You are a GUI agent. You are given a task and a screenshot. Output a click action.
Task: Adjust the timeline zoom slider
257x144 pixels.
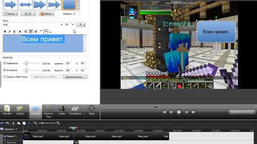coord(42,123)
